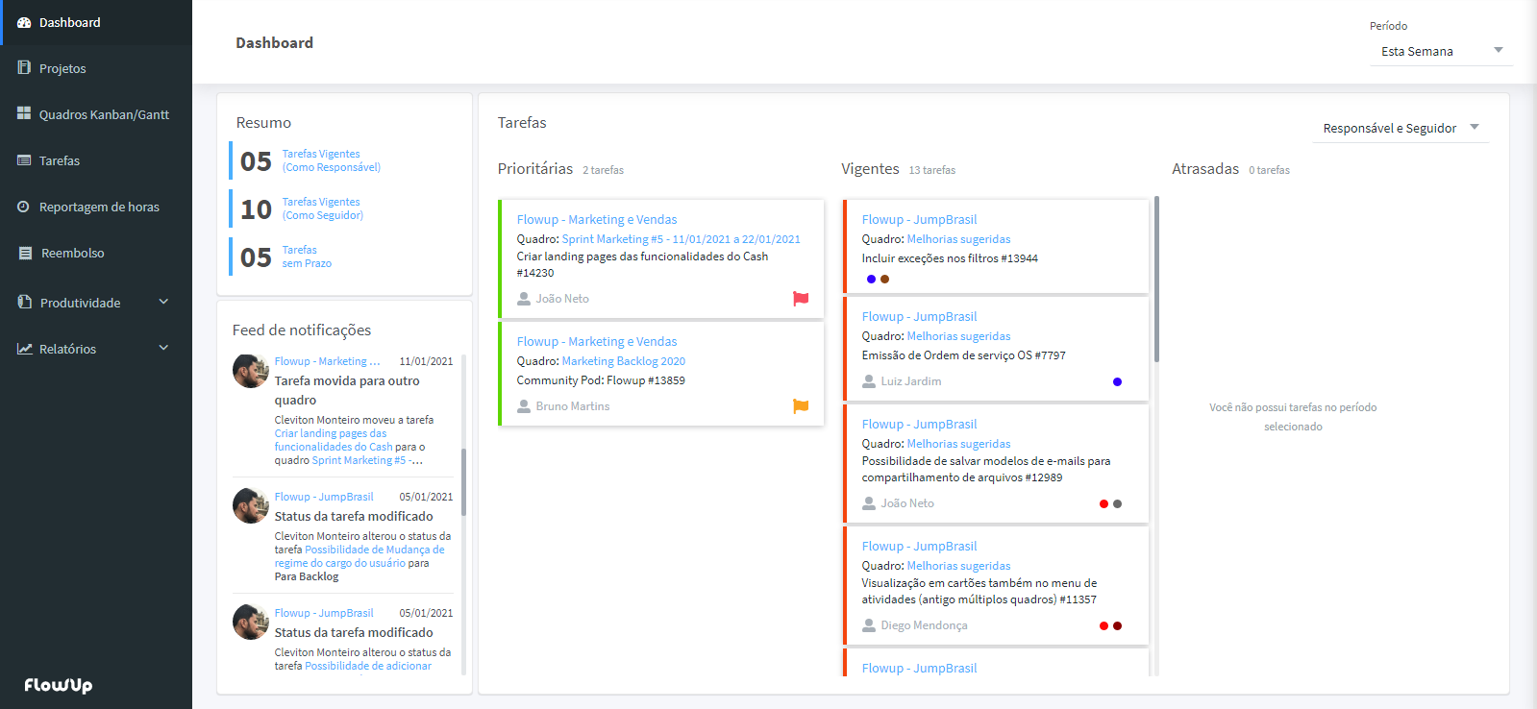Select Tarefas in the sidebar
1537x709 pixels.
pos(96,160)
